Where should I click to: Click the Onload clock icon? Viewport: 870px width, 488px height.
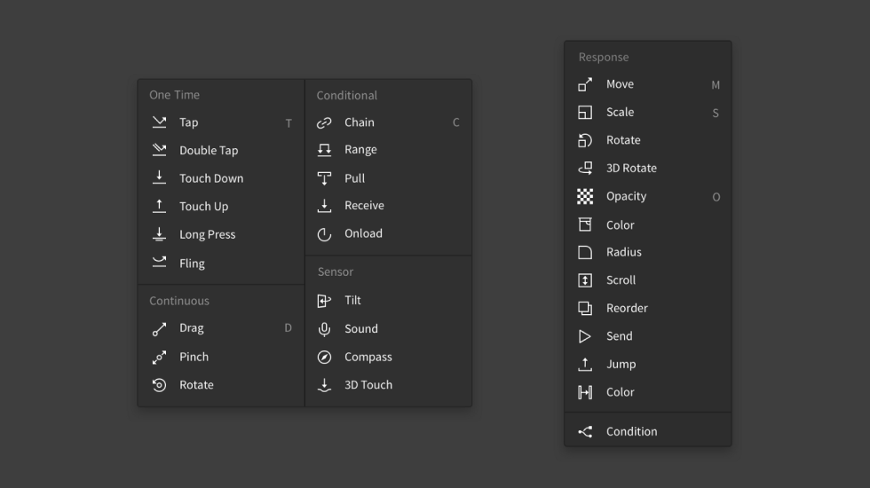[x=324, y=234]
